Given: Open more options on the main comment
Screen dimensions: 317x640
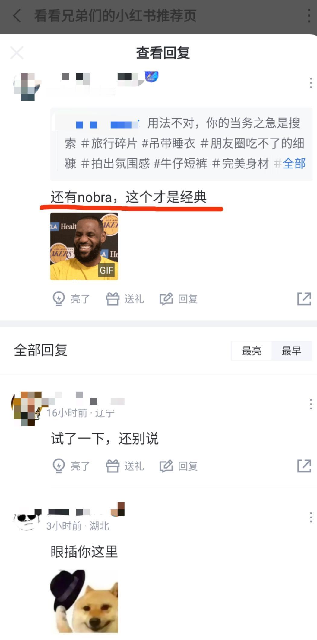Looking at the screenshot, I should pyautogui.click(x=311, y=83).
